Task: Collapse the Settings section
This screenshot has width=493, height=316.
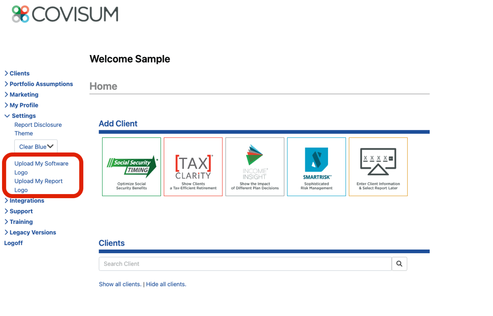Action: tap(23, 116)
